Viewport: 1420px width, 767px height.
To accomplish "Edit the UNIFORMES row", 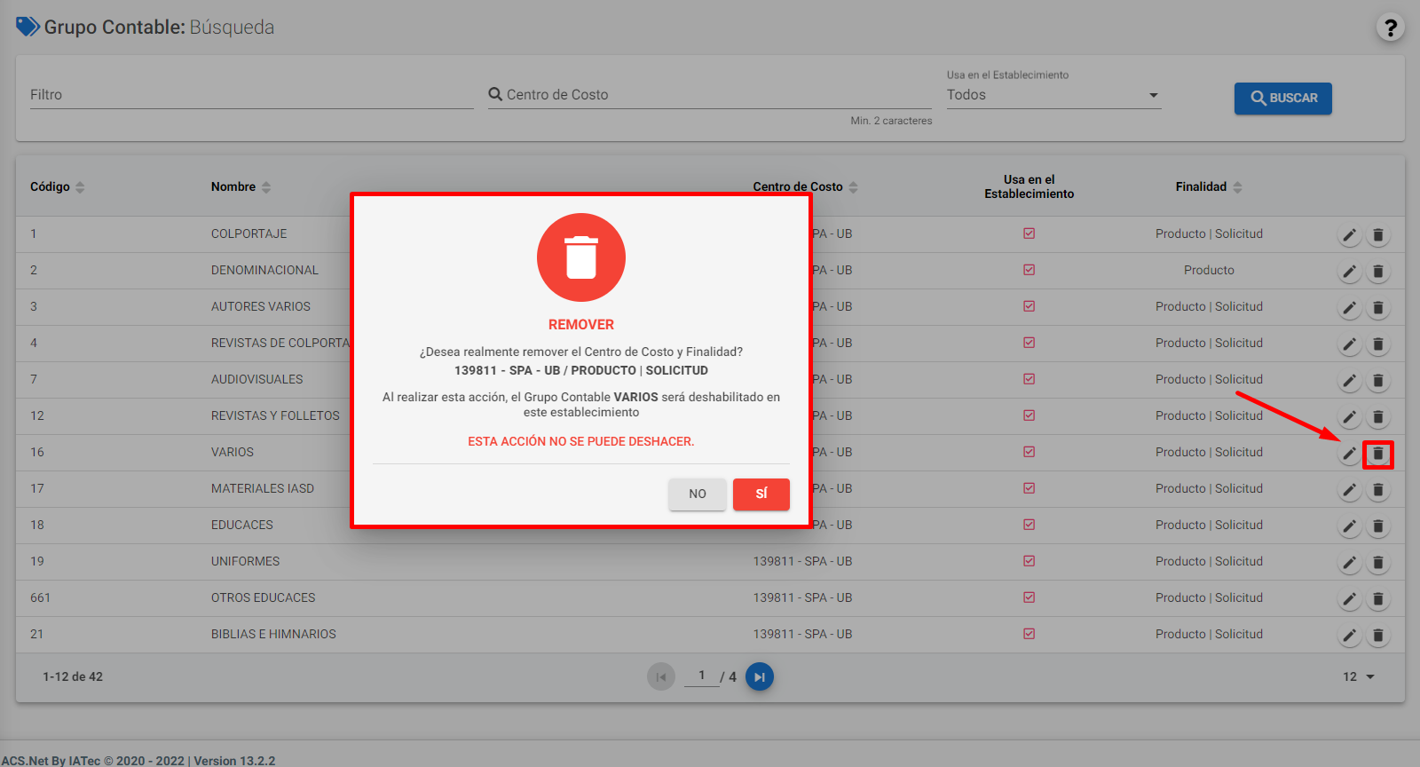I will pos(1349,563).
